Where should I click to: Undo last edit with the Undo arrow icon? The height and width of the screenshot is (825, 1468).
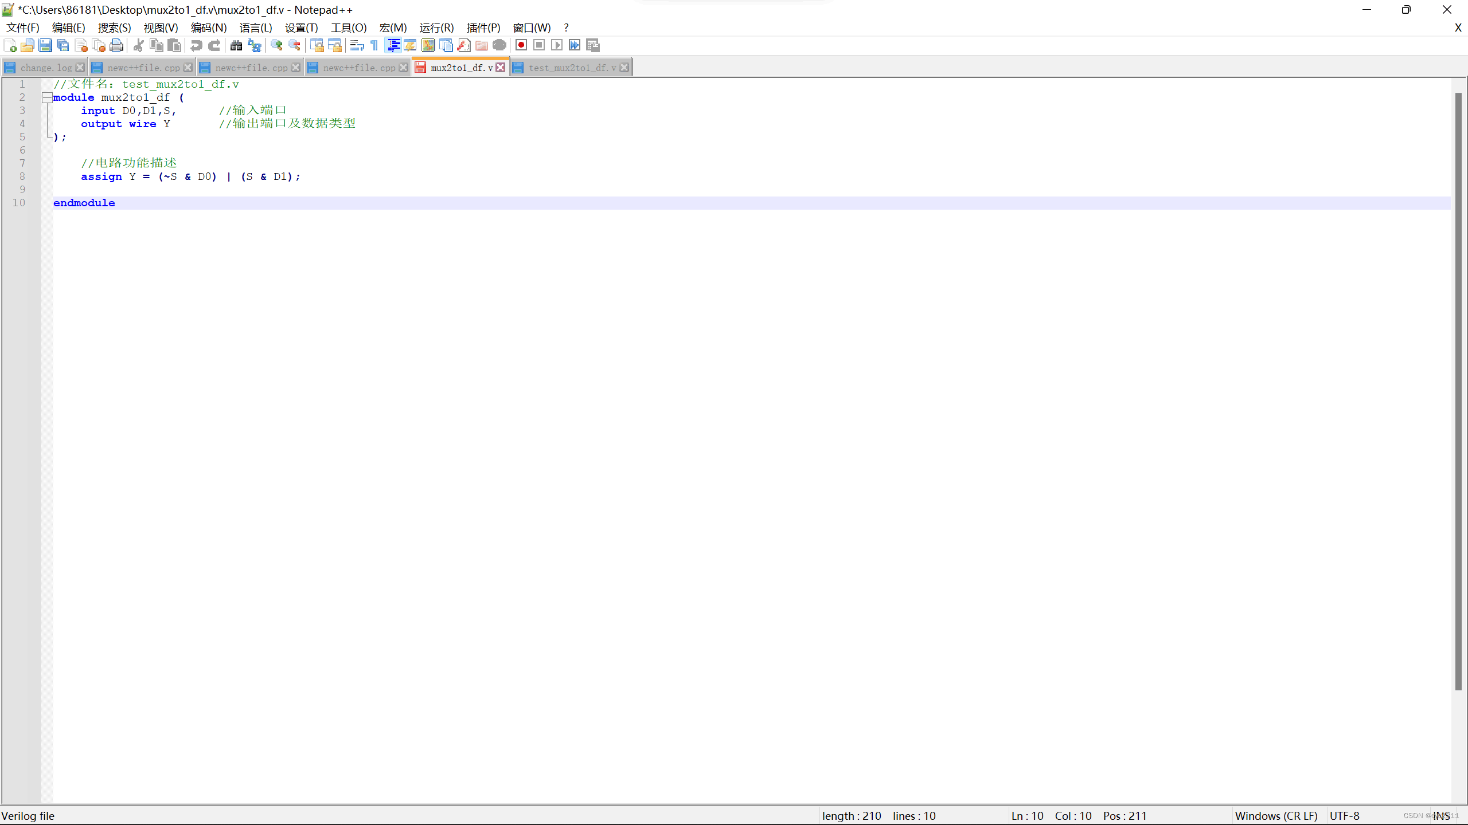196,45
